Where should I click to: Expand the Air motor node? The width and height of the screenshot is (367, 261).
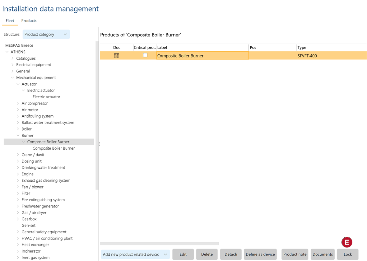(18, 110)
